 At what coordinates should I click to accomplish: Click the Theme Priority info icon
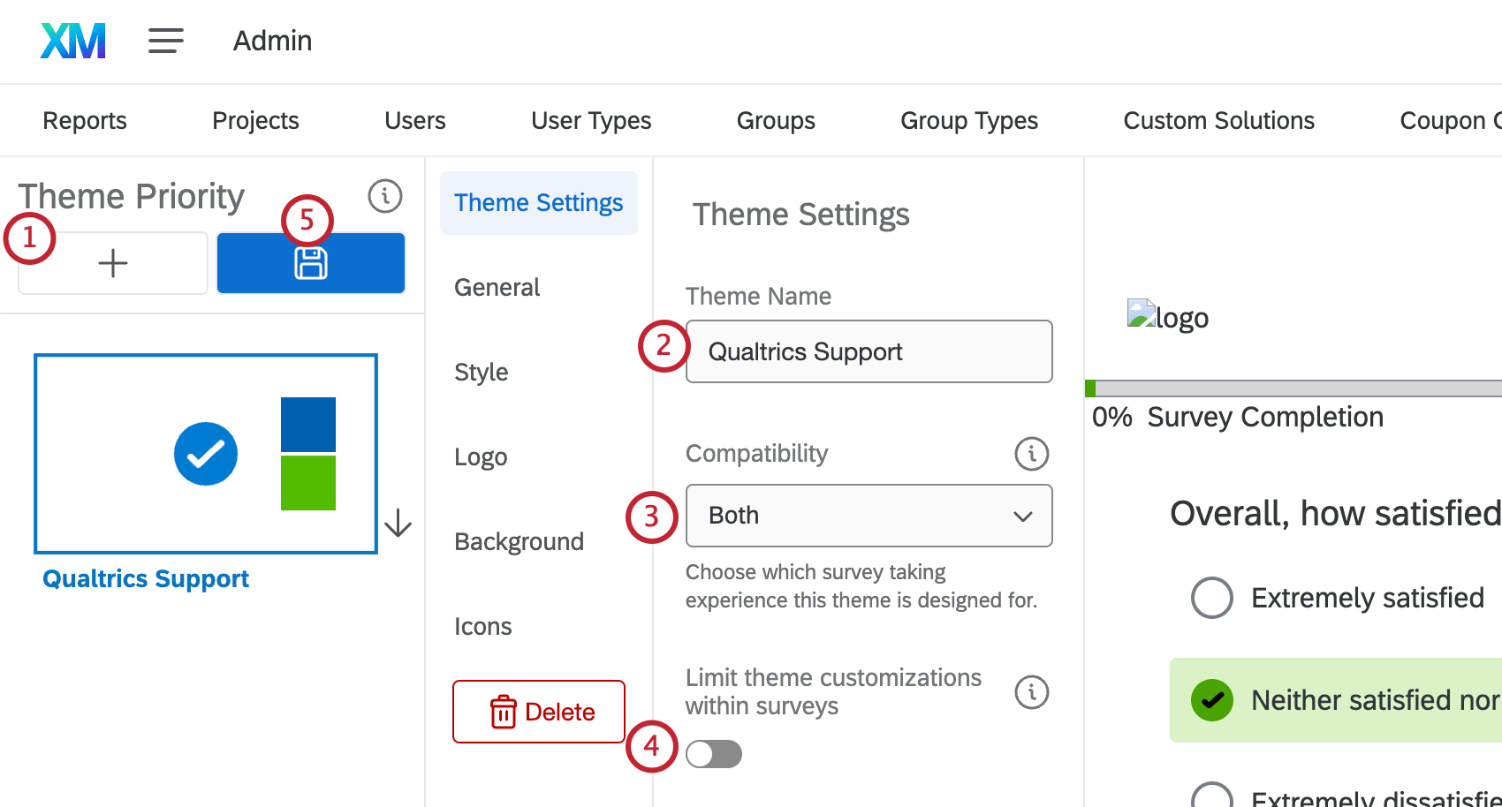point(385,196)
